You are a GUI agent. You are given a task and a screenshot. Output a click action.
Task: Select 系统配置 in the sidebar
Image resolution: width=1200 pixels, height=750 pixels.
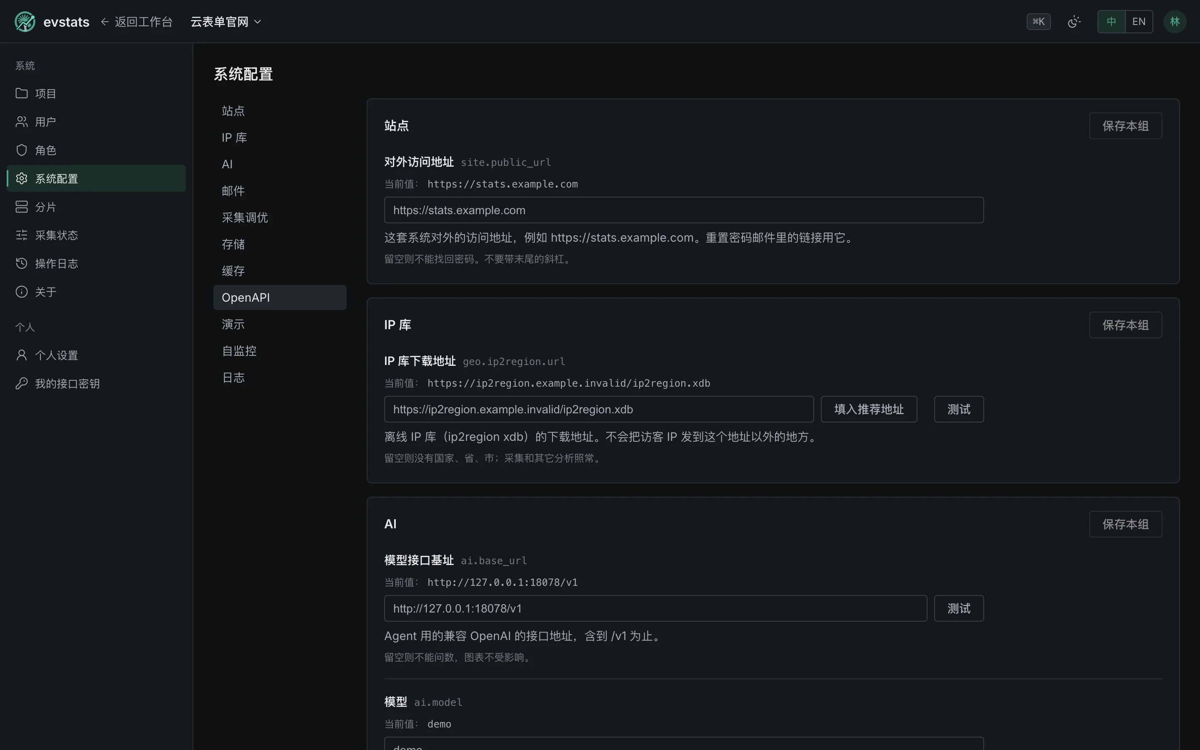pyautogui.click(x=96, y=178)
